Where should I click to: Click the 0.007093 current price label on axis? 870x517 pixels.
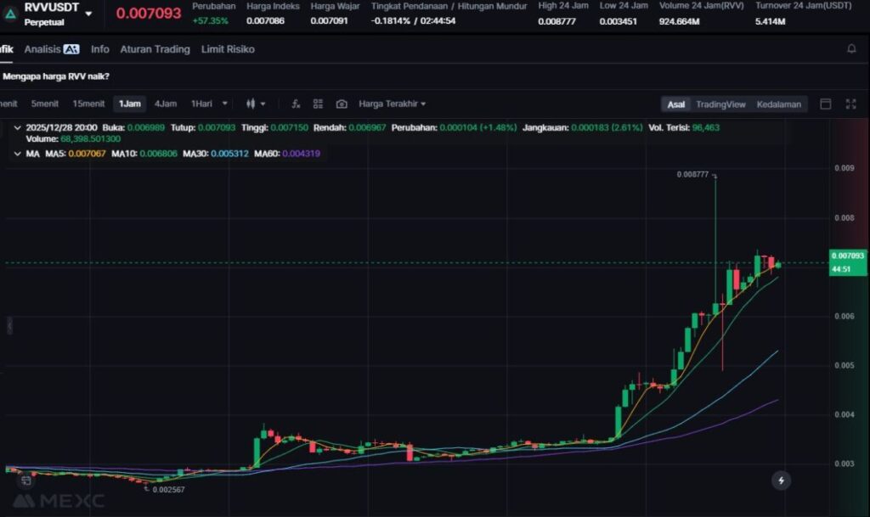pyautogui.click(x=847, y=256)
